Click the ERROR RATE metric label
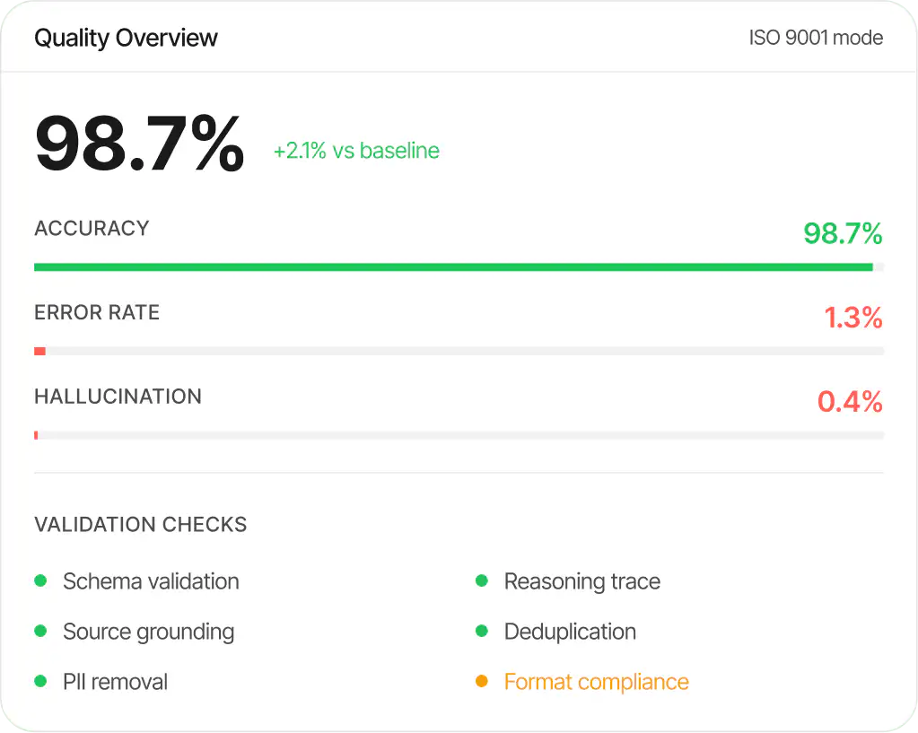918x733 pixels. point(97,312)
